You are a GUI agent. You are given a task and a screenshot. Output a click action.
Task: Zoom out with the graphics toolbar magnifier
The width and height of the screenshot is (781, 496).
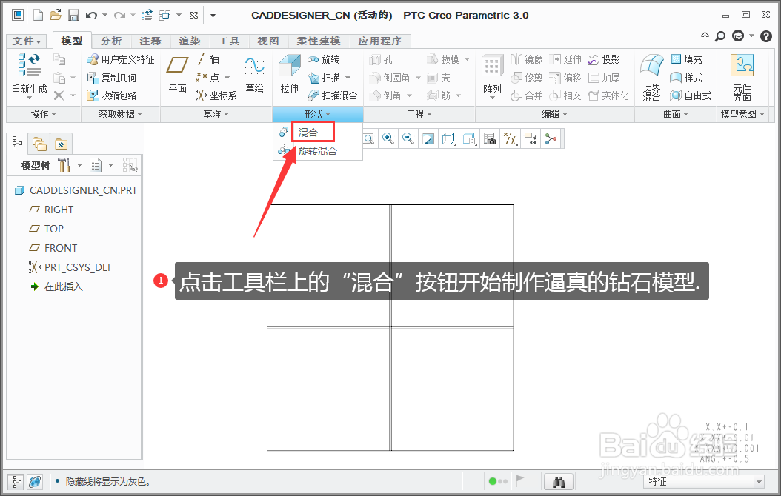tap(408, 138)
